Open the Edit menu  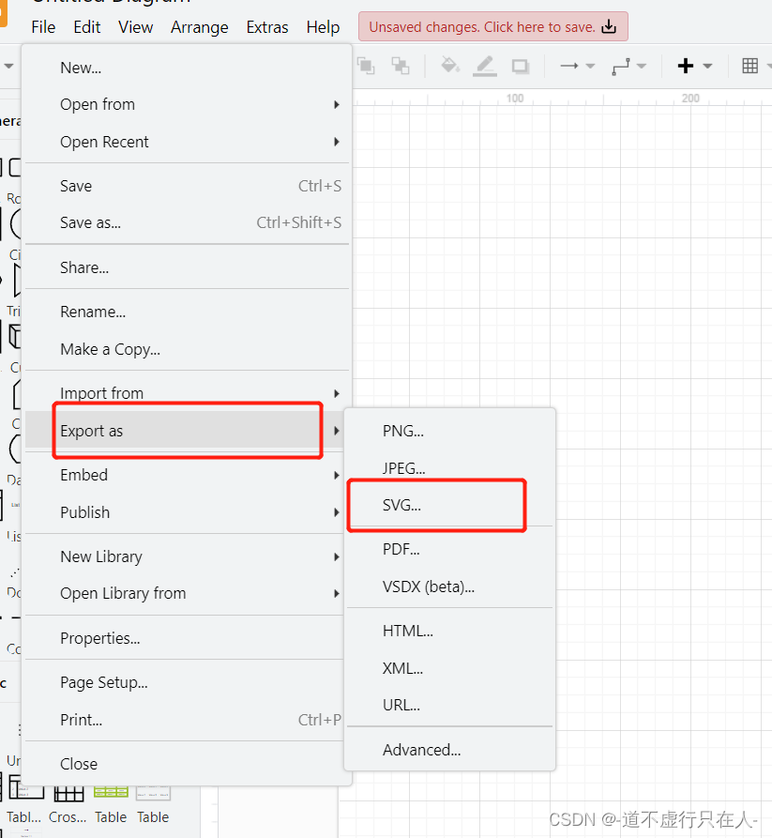click(x=87, y=26)
